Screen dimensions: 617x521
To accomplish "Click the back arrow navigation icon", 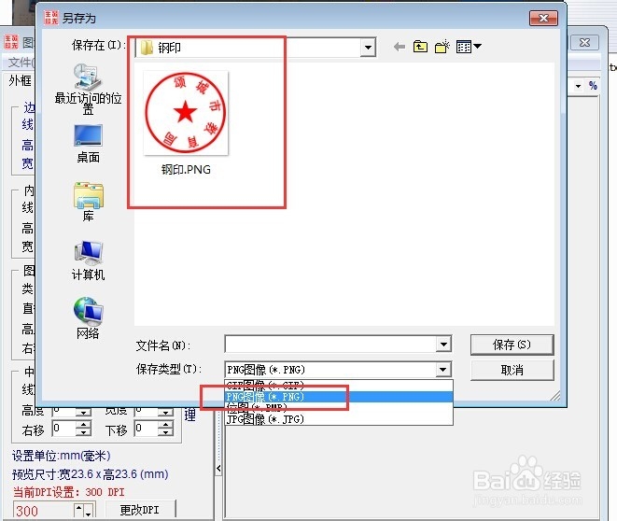I will coord(399,47).
